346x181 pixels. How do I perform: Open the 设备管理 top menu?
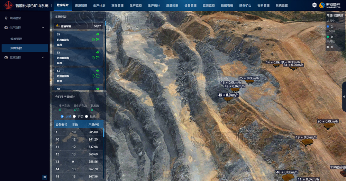[x=190, y=6]
